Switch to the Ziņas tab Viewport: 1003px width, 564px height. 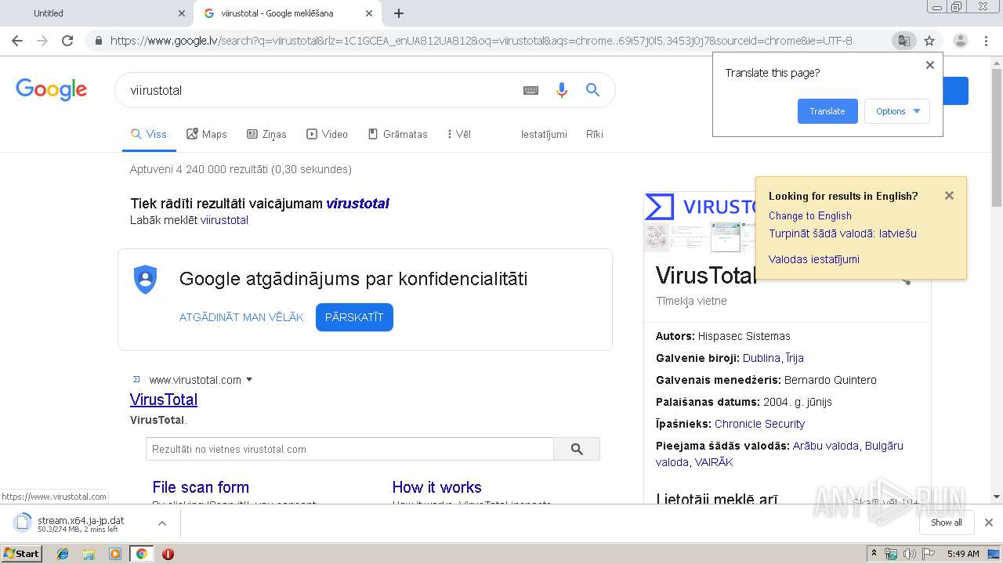point(266,134)
